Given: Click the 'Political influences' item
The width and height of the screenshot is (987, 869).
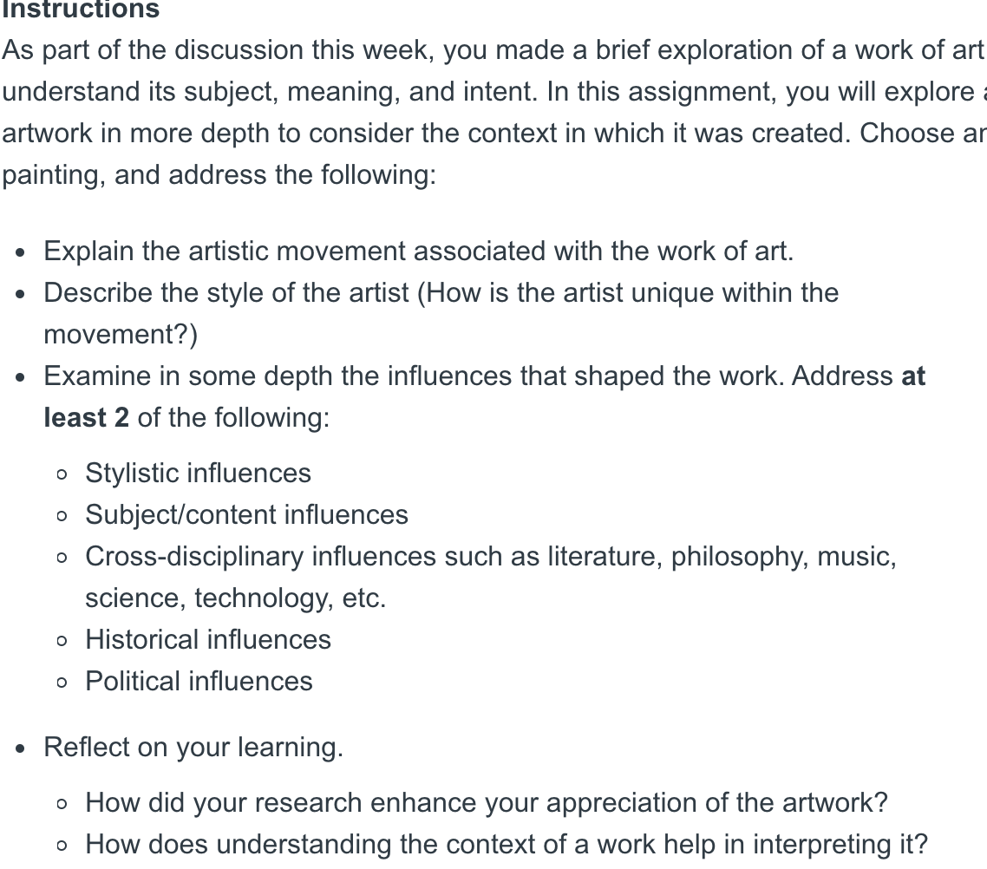Looking at the screenshot, I should pos(199,681).
